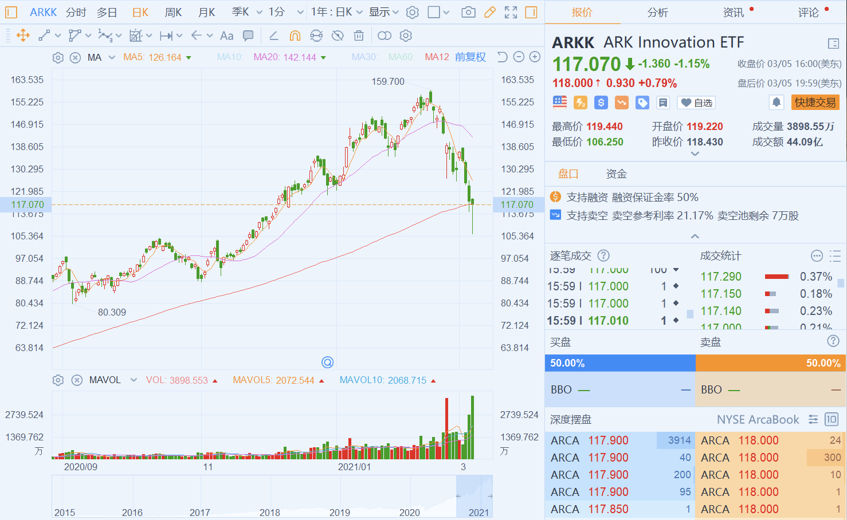Click the depth level 10 button
The image size is (847, 520).
point(832,419)
